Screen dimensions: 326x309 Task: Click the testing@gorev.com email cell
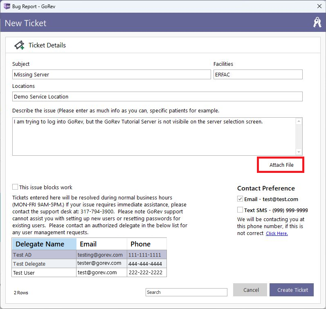click(x=102, y=255)
